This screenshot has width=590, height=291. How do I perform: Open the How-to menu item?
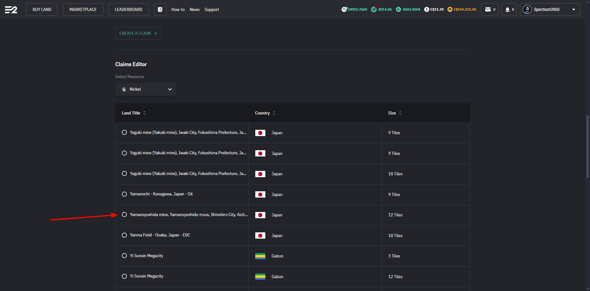(x=178, y=10)
